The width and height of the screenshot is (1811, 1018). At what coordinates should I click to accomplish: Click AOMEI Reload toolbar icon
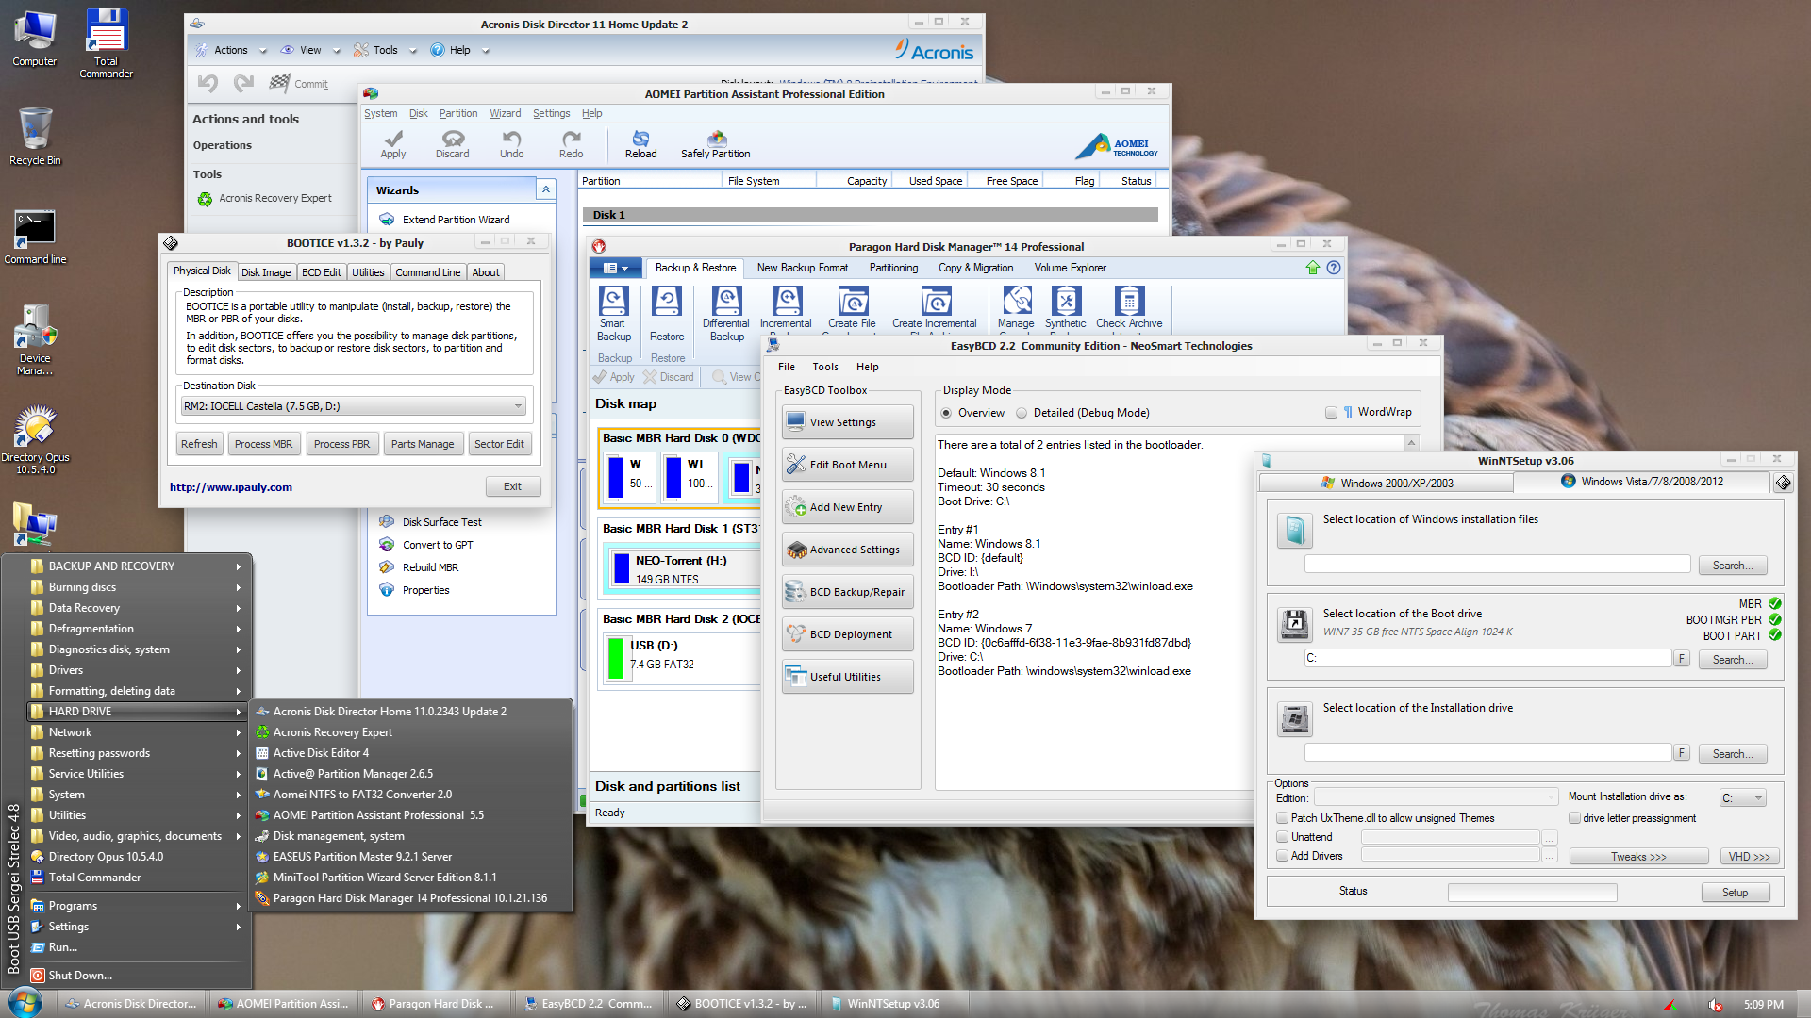pos(640,144)
